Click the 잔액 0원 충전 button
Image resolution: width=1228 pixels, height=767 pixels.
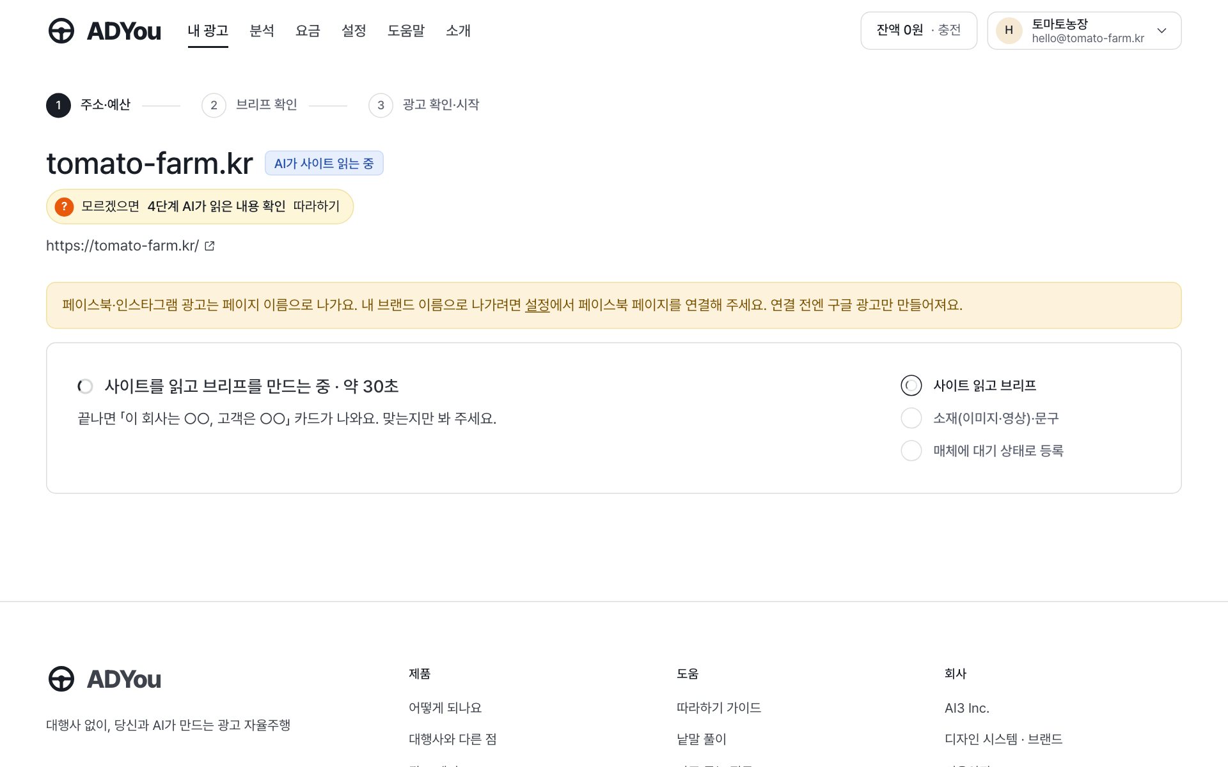click(x=918, y=31)
